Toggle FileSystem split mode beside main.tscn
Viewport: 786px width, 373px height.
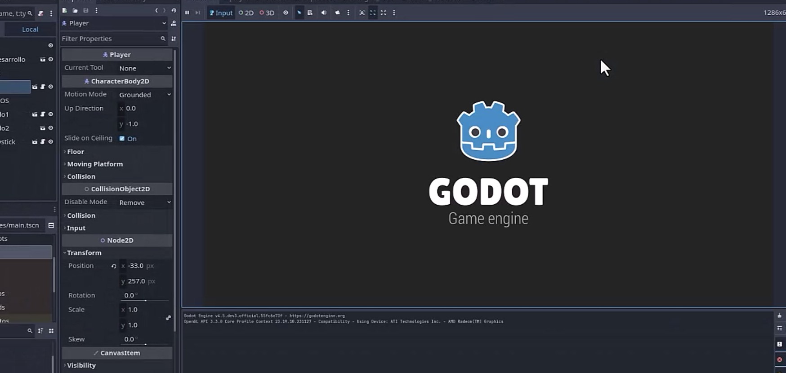click(51, 225)
